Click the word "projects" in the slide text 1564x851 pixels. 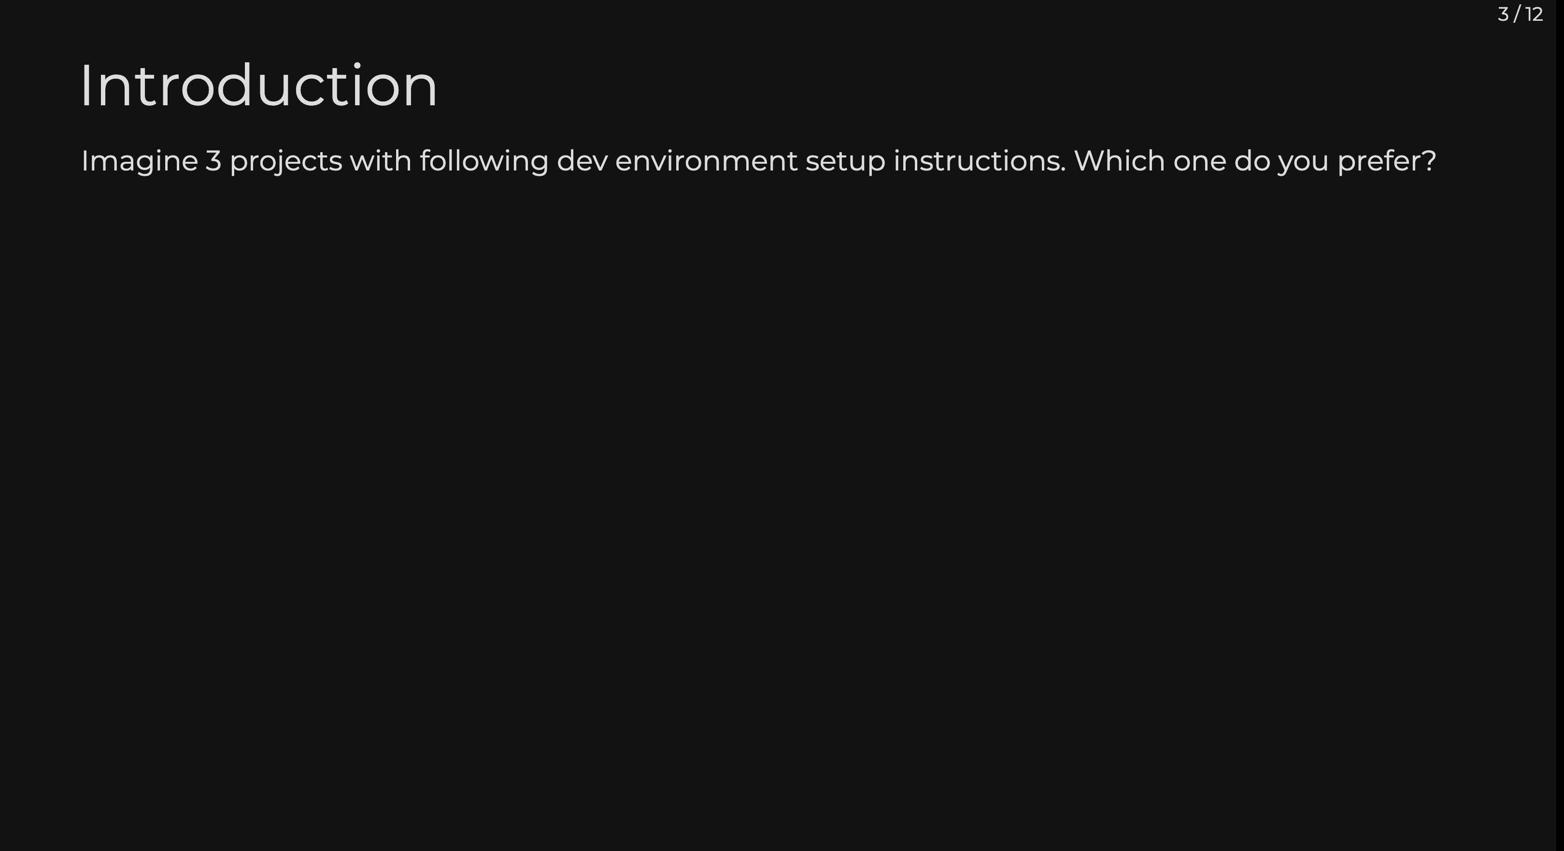coord(285,161)
